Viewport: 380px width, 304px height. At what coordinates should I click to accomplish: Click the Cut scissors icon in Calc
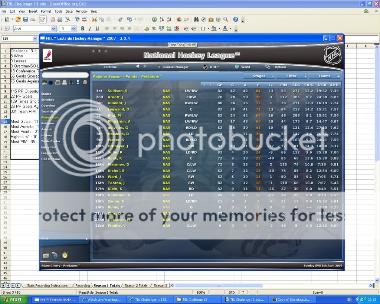tap(94, 19)
